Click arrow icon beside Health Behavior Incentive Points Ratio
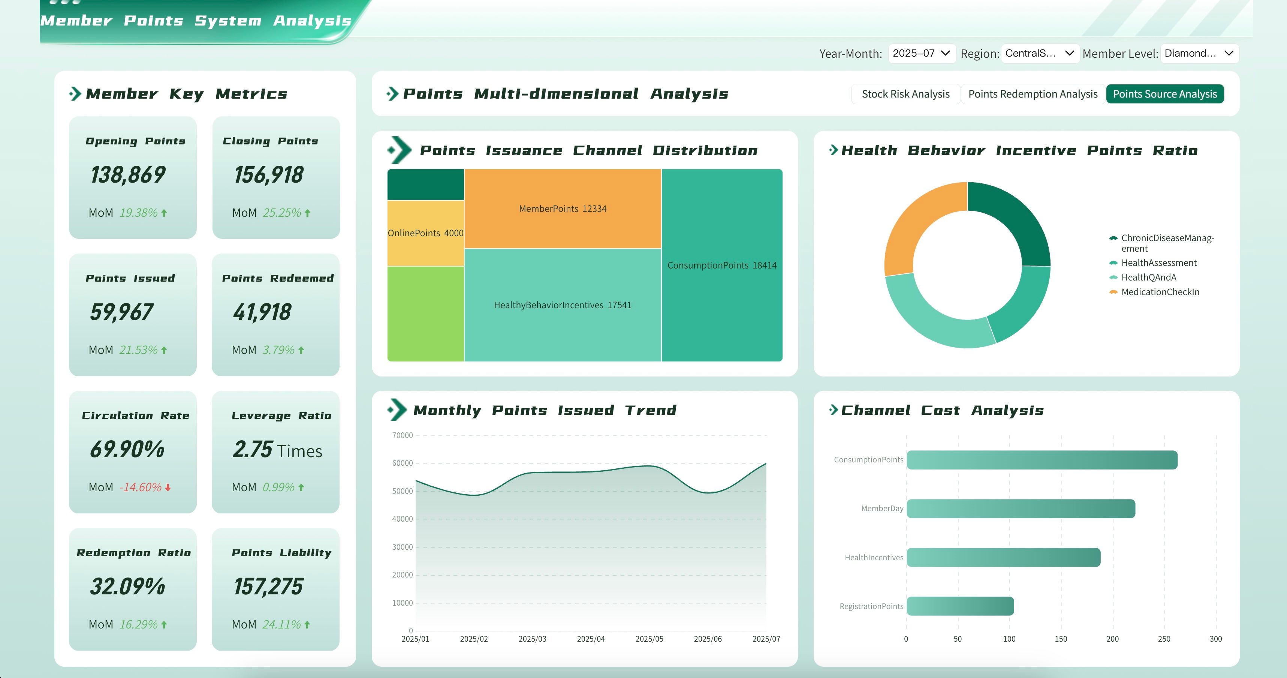 [x=834, y=150]
